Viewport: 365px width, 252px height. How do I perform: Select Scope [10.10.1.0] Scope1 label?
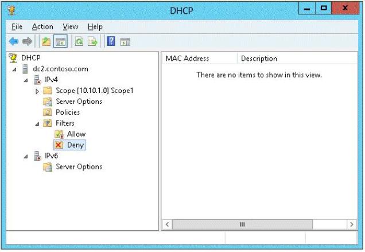pos(95,91)
